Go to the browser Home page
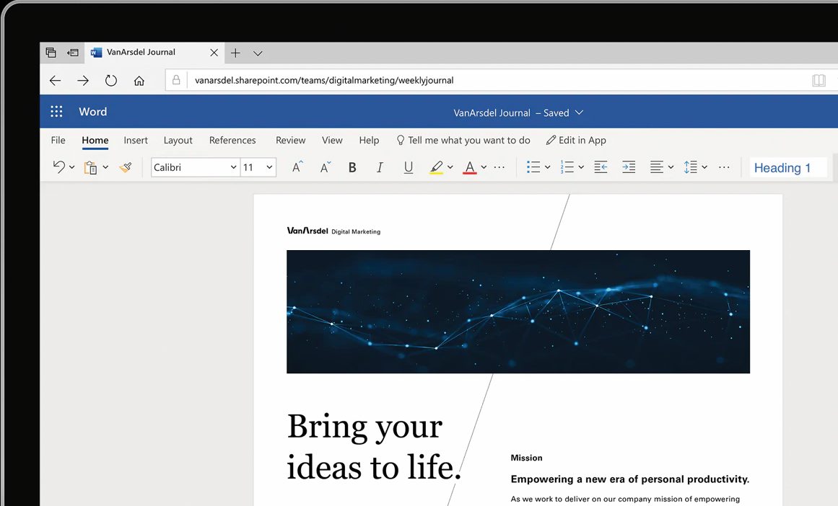Image resolution: width=838 pixels, height=506 pixels. tap(139, 81)
